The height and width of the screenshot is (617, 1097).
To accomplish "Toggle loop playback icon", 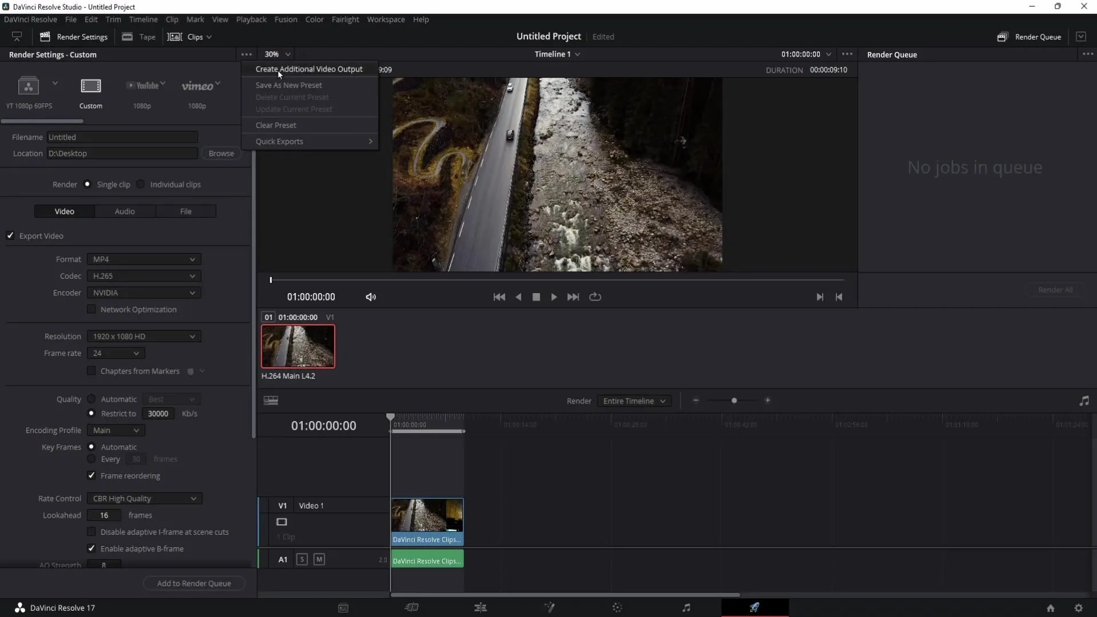I will click(x=595, y=297).
